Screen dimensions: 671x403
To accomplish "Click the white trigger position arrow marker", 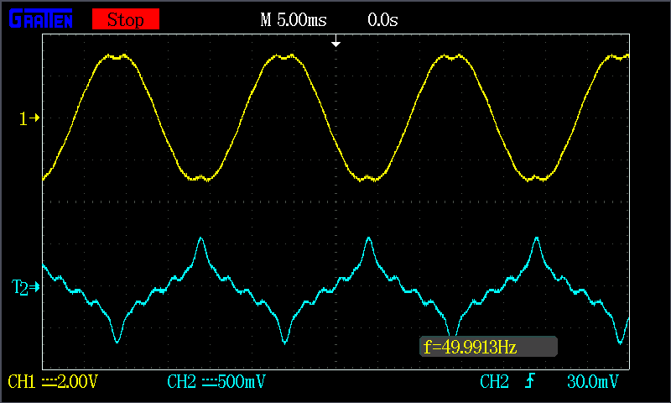I will pyautogui.click(x=335, y=42).
